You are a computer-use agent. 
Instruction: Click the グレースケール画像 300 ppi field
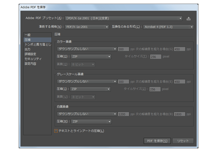[x=123, y=81]
